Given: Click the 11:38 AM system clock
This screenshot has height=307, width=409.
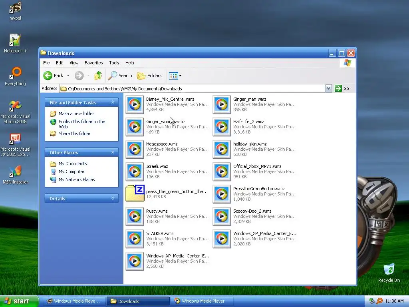Looking at the screenshot, I should tap(394, 301).
